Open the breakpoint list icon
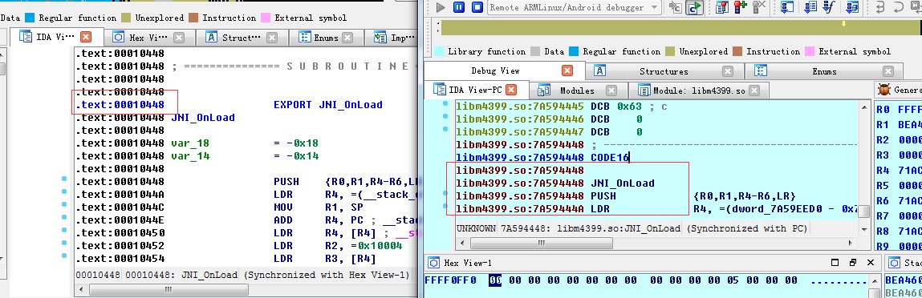The width and height of the screenshot is (922, 298). pos(723,8)
